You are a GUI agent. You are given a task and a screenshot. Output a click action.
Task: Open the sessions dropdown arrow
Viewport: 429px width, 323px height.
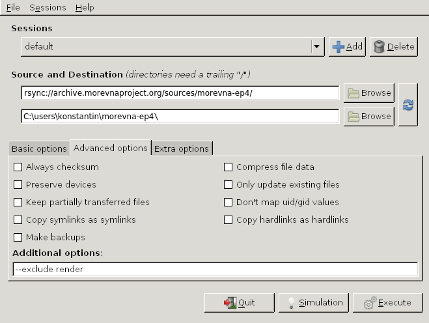(x=317, y=46)
